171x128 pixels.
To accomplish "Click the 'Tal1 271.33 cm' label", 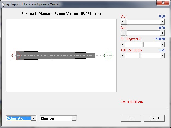I will (131, 50).
